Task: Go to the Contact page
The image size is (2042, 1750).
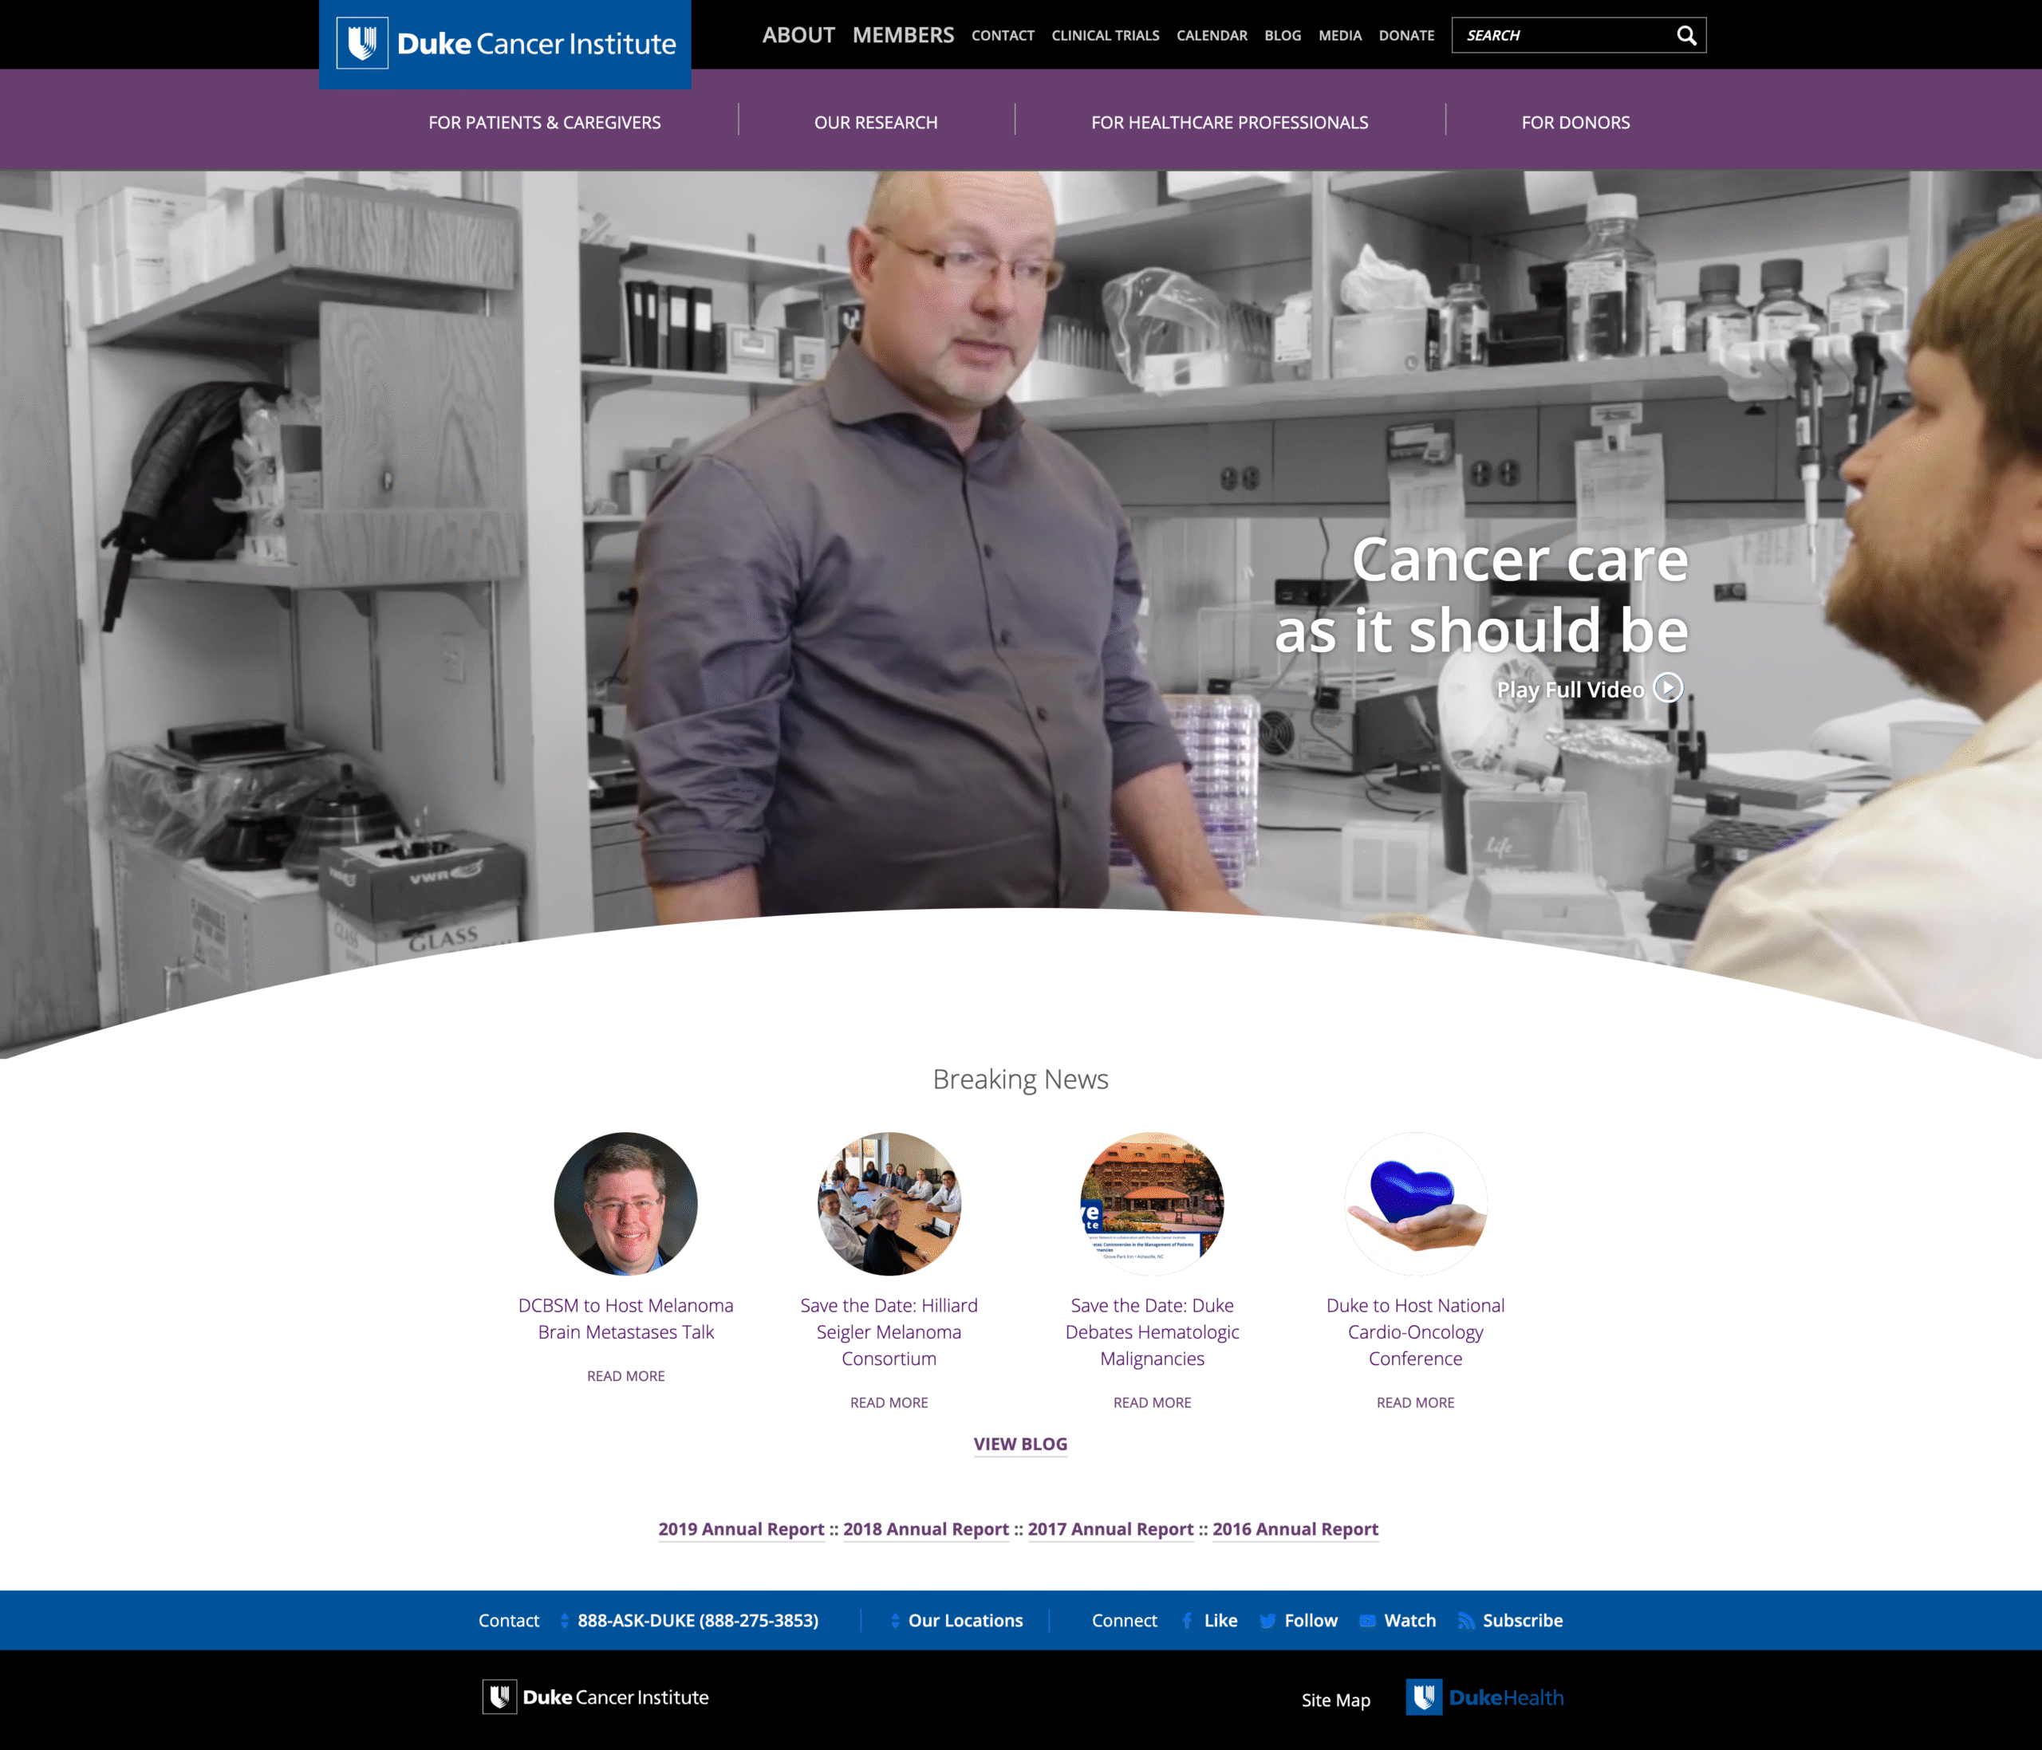Action: coord(1003,35)
